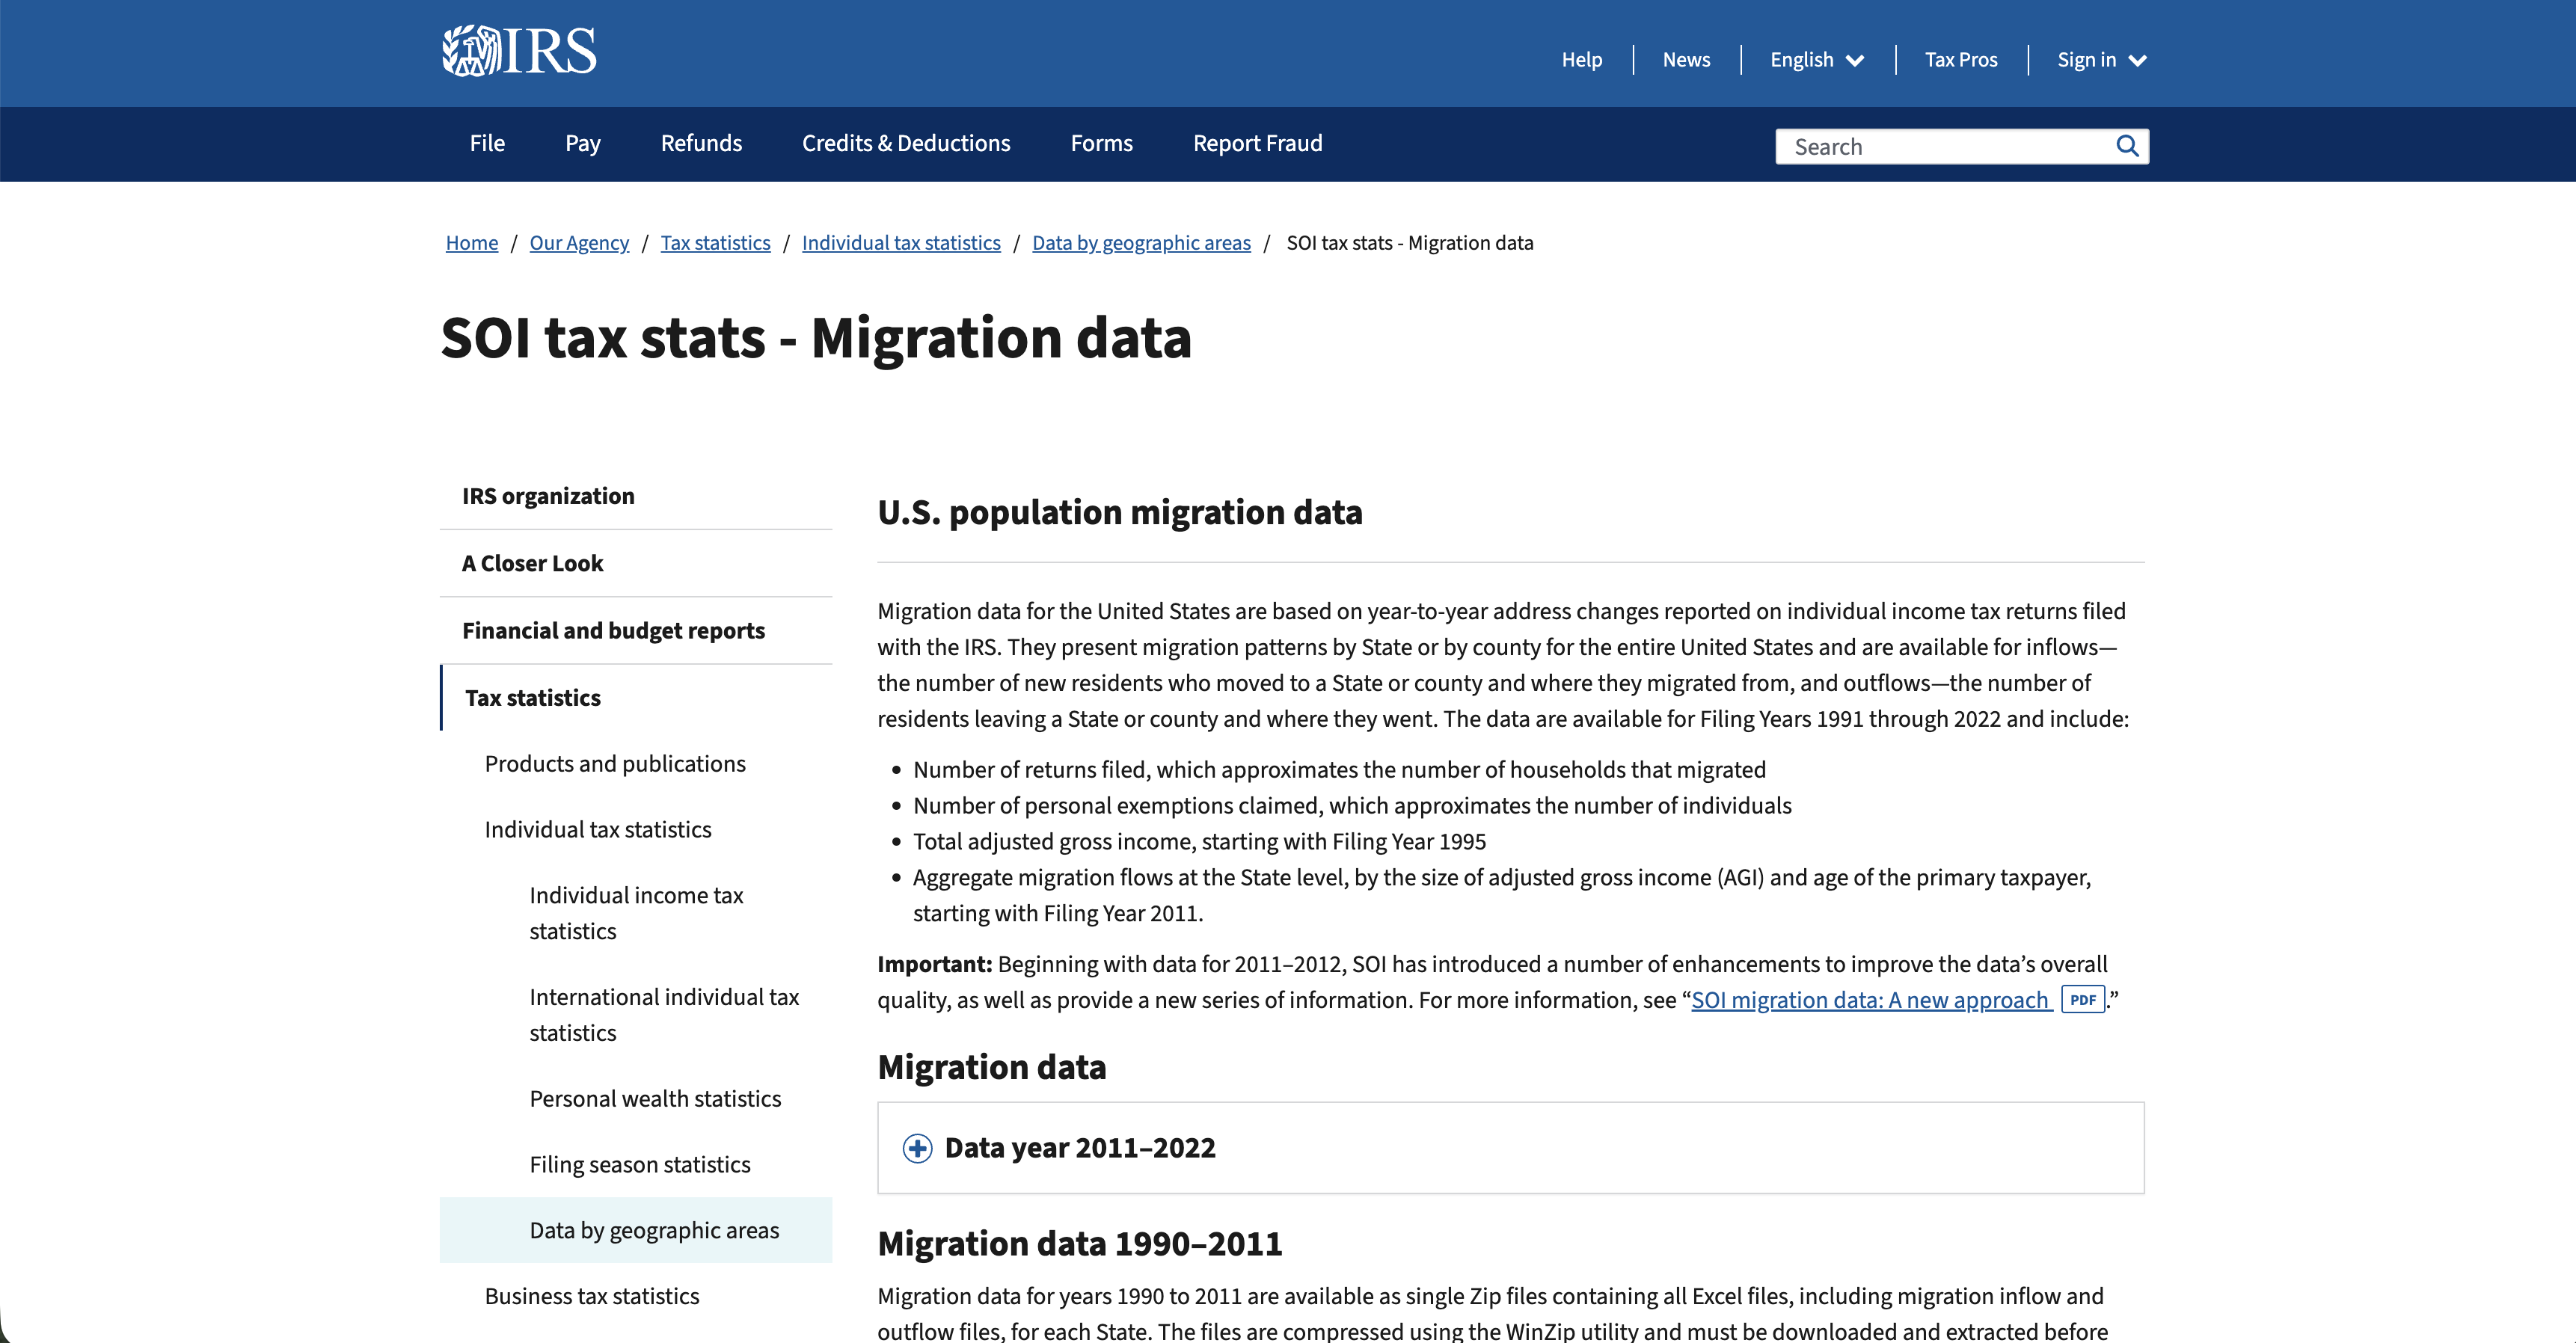
Task: Select Products and publications in sidebar
Action: click(x=615, y=764)
